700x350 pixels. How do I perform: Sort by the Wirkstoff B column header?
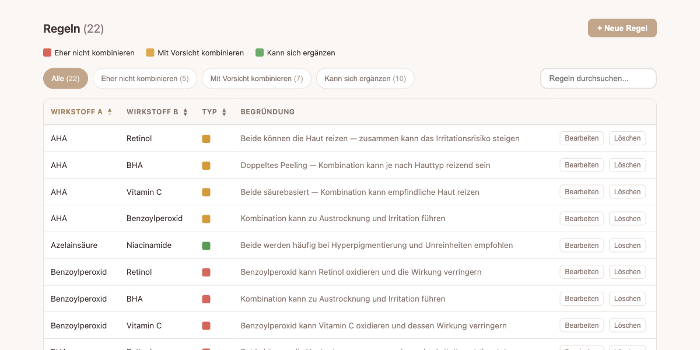[157, 111]
